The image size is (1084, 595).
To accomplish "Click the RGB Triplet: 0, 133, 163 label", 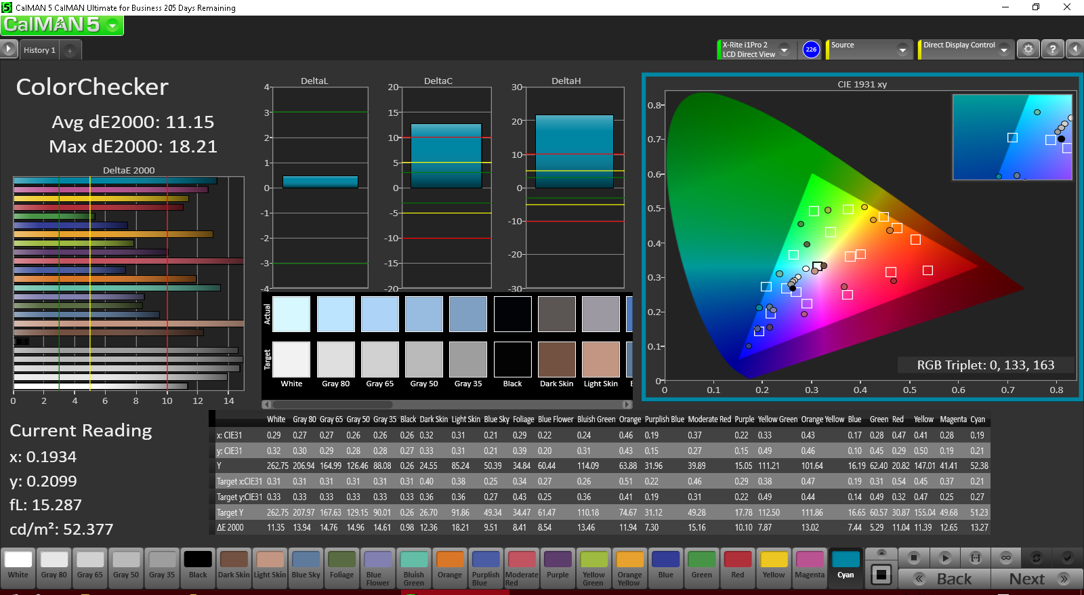I will click(986, 365).
